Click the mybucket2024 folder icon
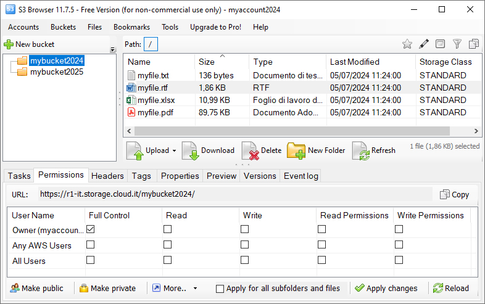 point(22,60)
